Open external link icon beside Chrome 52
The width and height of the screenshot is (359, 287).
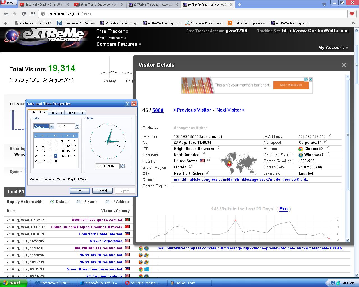point(327,148)
